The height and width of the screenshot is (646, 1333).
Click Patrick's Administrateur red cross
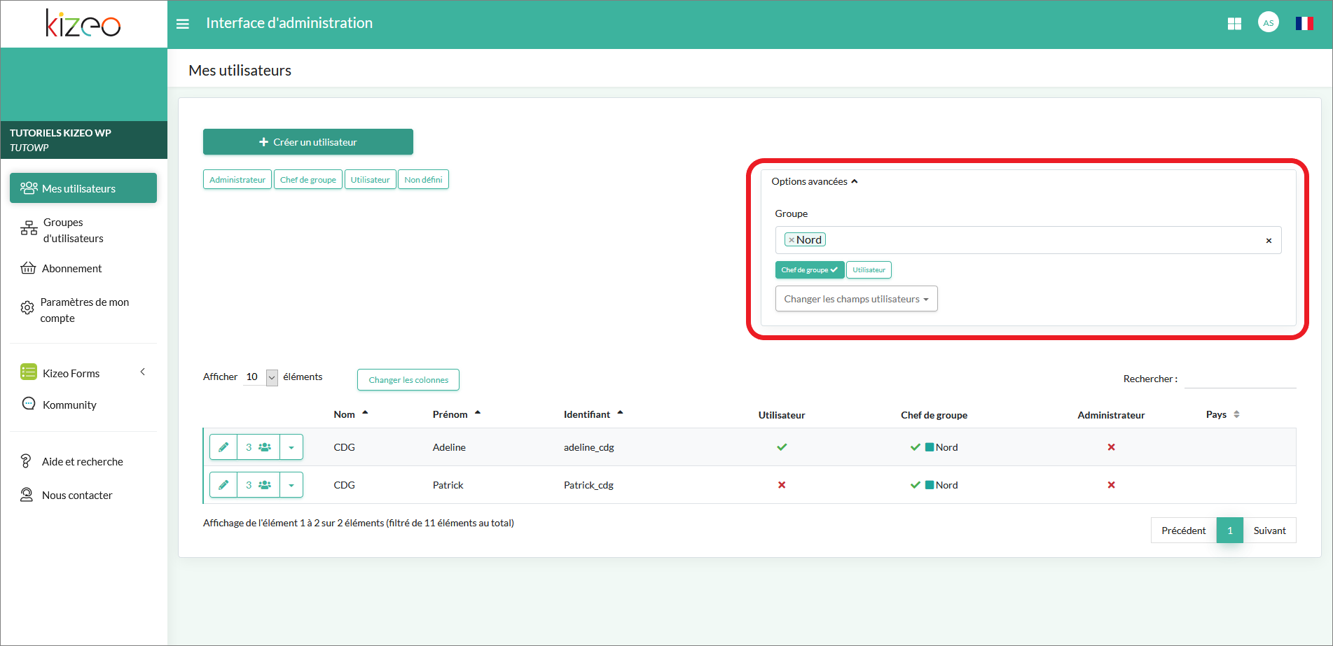tap(1111, 485)
